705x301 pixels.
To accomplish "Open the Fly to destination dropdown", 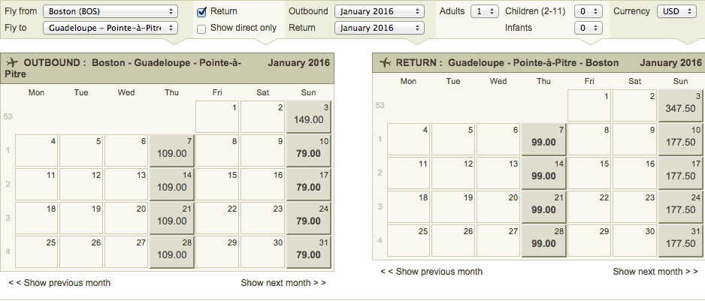I will click(x=110, y=28).
